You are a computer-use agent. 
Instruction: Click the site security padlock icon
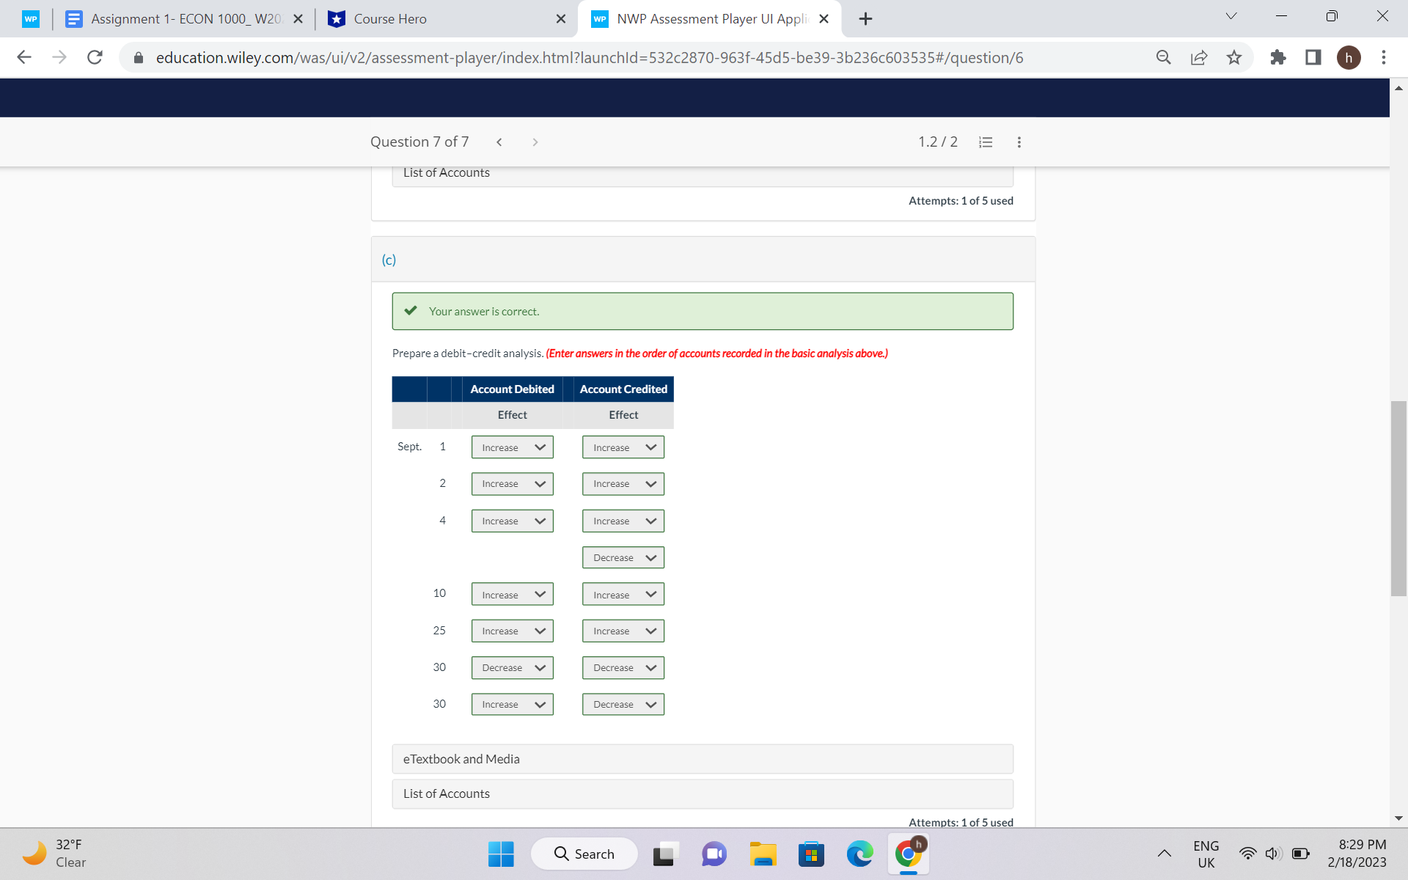coord(138,57)
